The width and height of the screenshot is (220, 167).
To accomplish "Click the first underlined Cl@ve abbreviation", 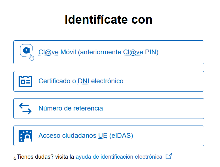I will [48, 52].
